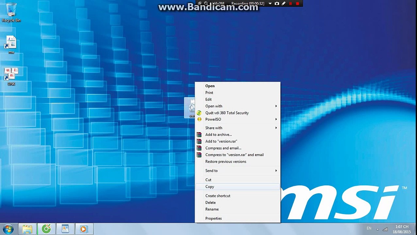Screen dimensions: 417x235
Task: Open File Explorer from taskbar
Action: [27, 229]
